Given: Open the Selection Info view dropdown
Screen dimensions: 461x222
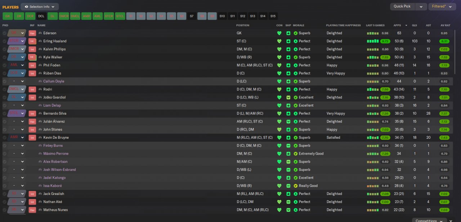Looking at the screenshot, I should 40,6.
